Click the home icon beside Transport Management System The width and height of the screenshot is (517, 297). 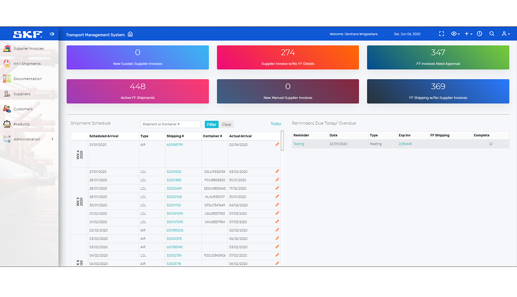click(131, 34)
